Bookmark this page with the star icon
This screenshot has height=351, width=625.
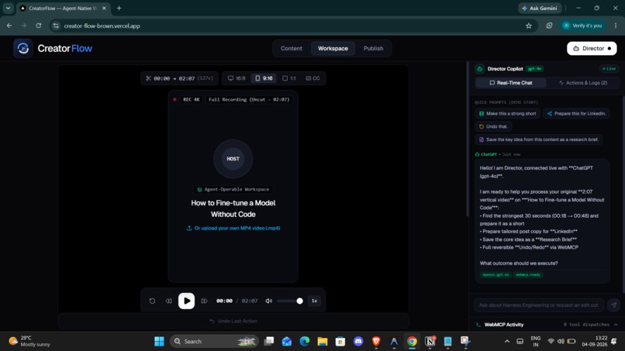pyautogui.click(x=529, y=26)
